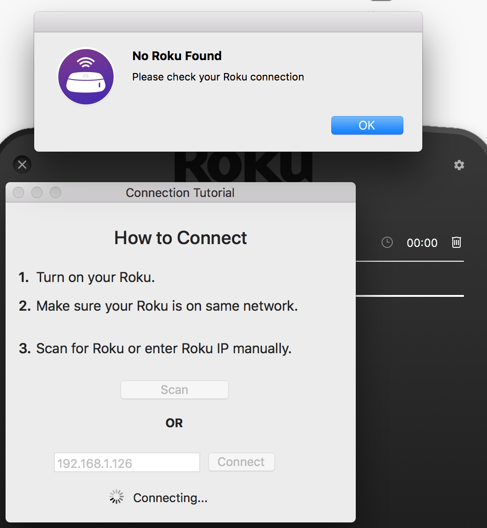Focus the Roku IP address field

tap(127, 462)
